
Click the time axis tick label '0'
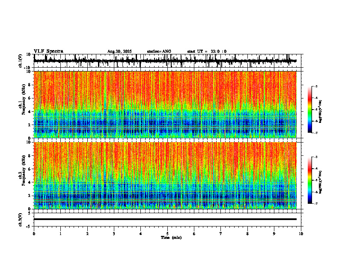34,234
